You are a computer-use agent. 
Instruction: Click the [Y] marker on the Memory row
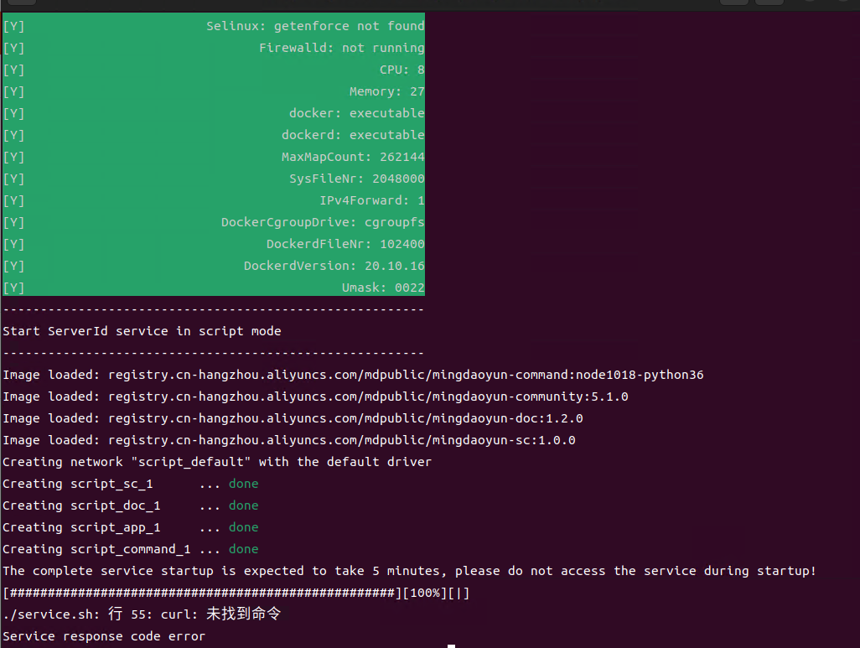(13, 91)
